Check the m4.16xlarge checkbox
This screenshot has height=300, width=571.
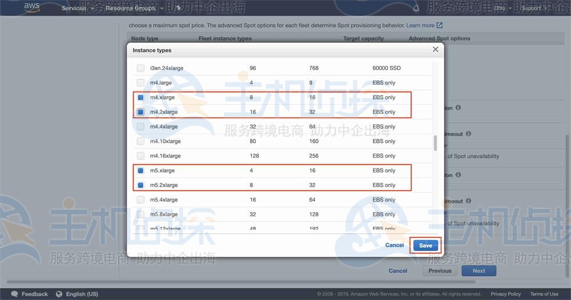point(140,156)
